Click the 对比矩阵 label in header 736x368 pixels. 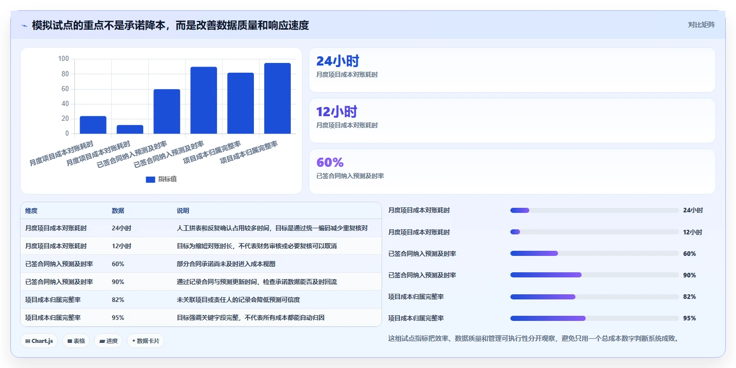(701, 25)
